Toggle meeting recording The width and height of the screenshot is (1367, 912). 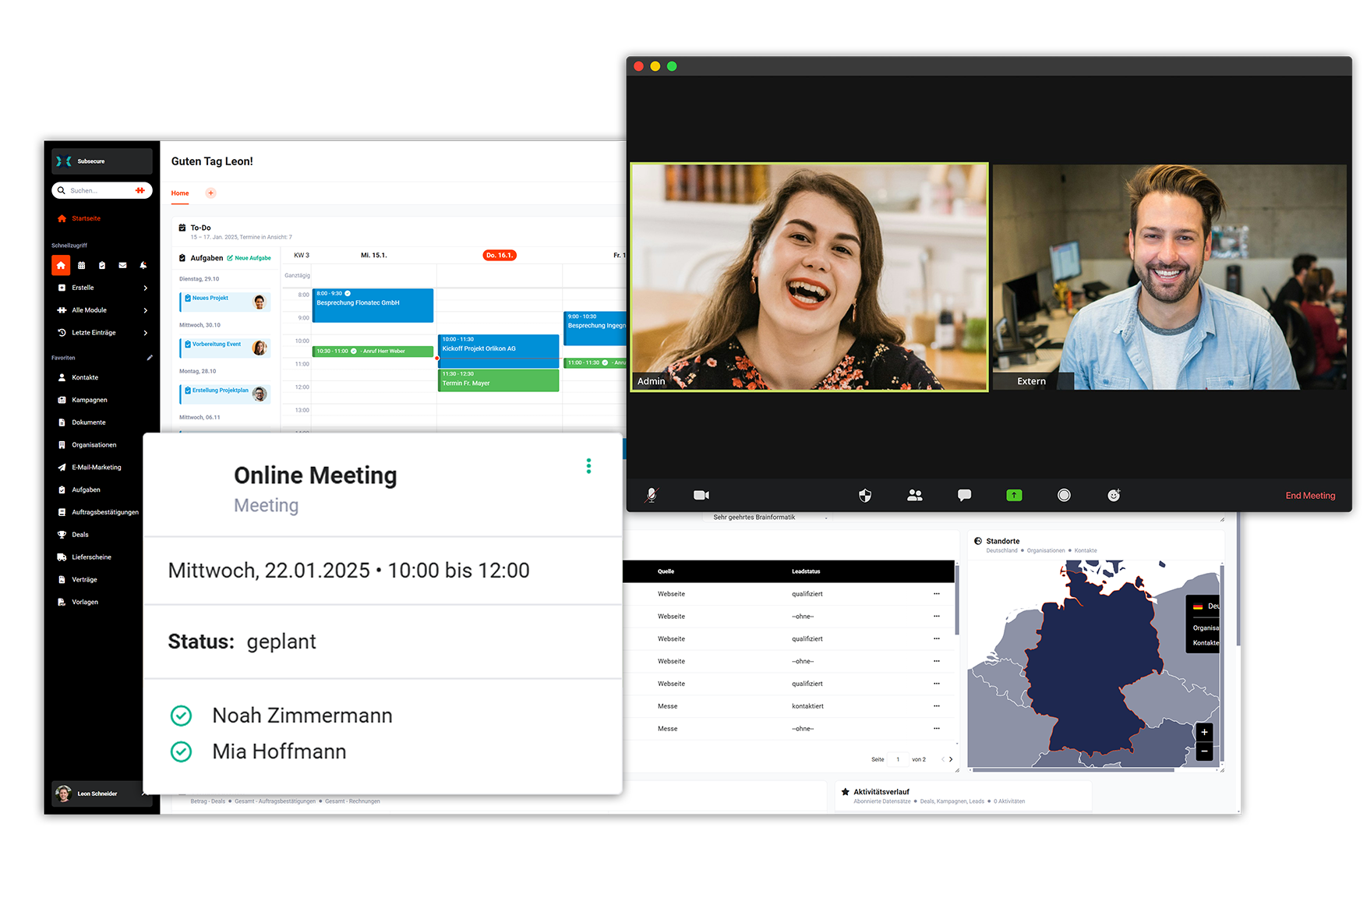click(1064, 495)
